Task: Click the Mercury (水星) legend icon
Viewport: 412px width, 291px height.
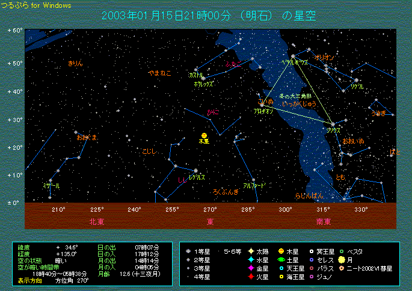Action: pyautogui.click(x=250, y=260)
